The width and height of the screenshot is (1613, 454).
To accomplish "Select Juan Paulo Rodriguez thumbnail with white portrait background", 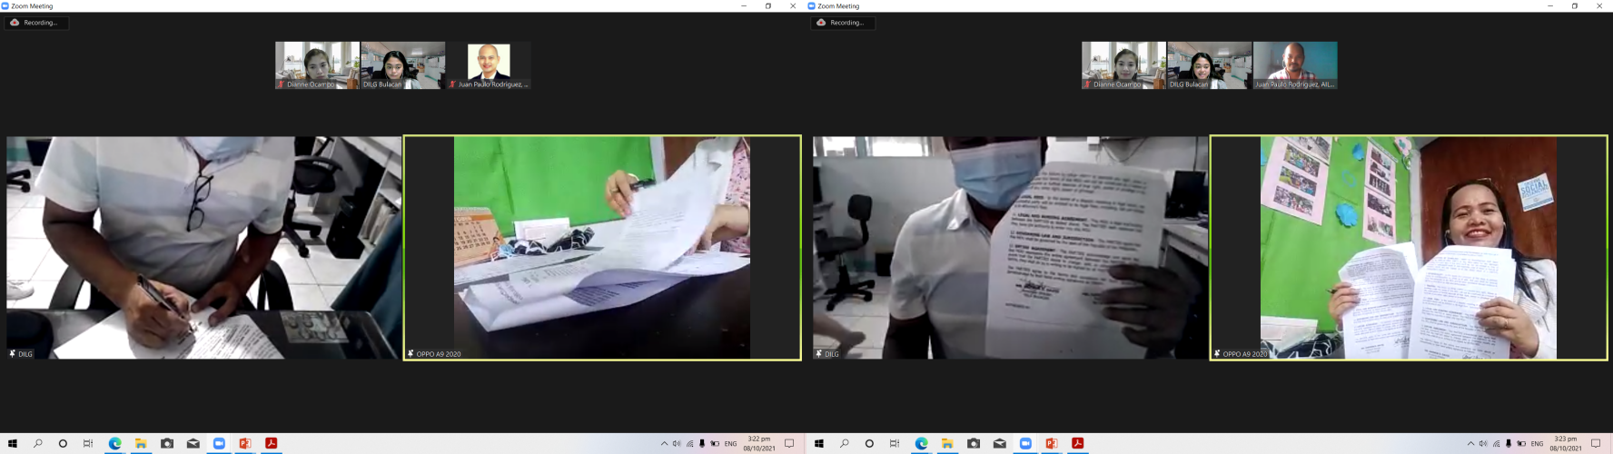I will 489,65.
